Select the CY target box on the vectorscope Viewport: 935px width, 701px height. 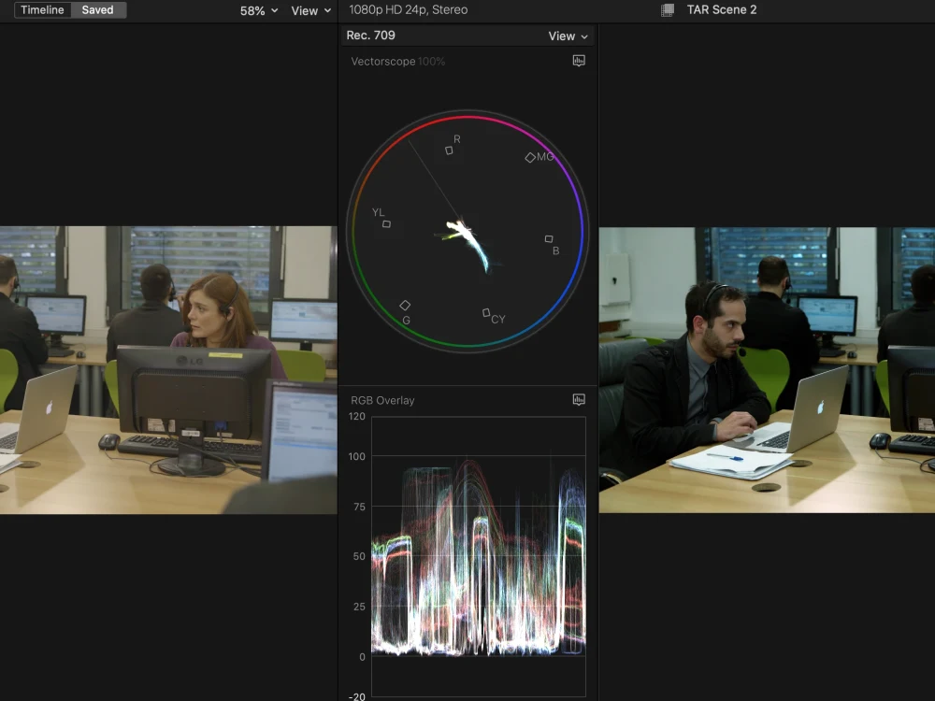pos(485,311)
